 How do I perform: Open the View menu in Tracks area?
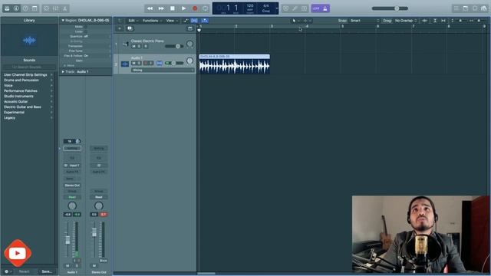tap(172, 21)
